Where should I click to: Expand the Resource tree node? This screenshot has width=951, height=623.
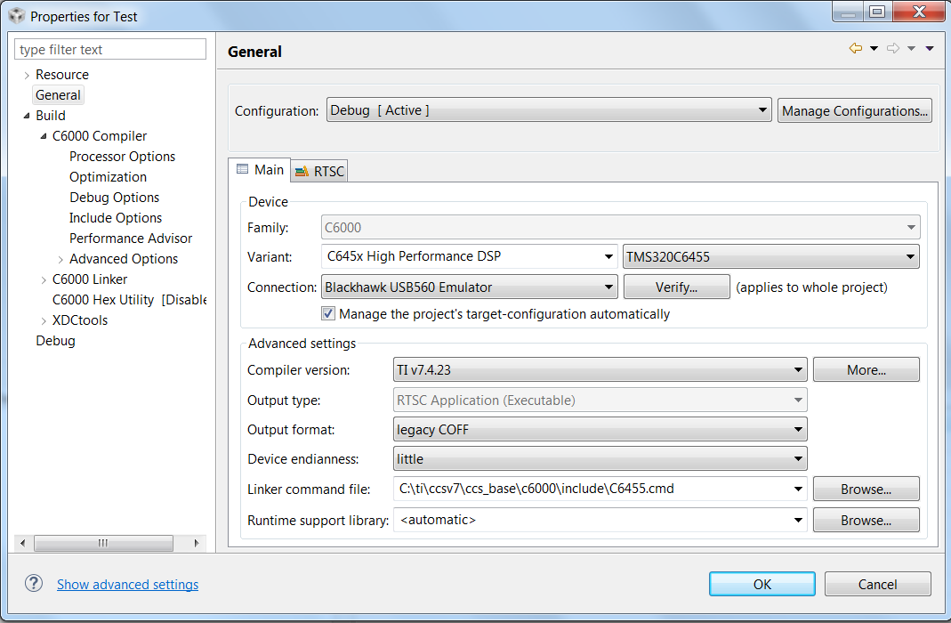click(27, 75)
